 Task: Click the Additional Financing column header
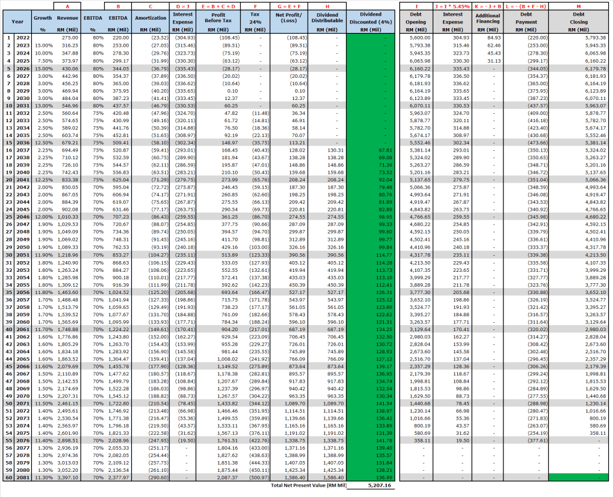coord(488,22)
